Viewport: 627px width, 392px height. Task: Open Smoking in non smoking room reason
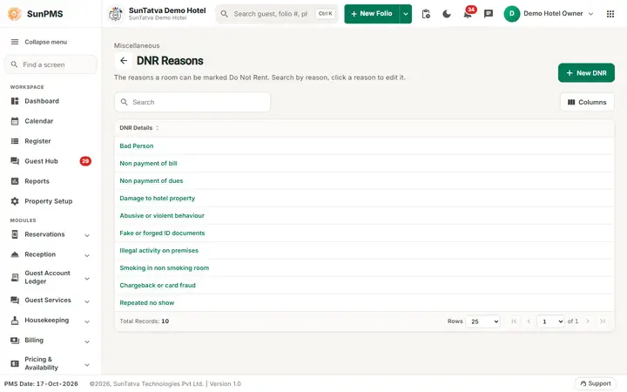(x=164, y=267)
